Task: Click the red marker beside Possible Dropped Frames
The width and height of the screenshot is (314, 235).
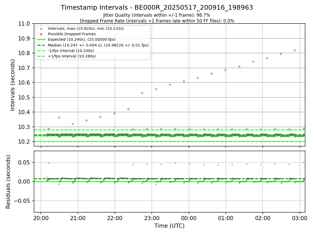Action: [41, 34]
